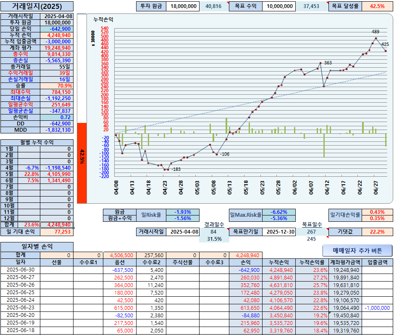Click the 옵션 column header
Viewport: 394px width, 335px height.
pos(120,262)
